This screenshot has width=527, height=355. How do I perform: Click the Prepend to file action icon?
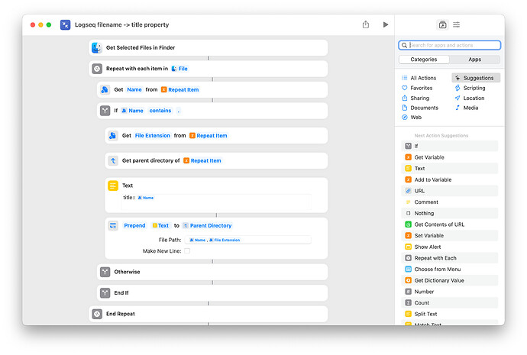click(113, 226)
